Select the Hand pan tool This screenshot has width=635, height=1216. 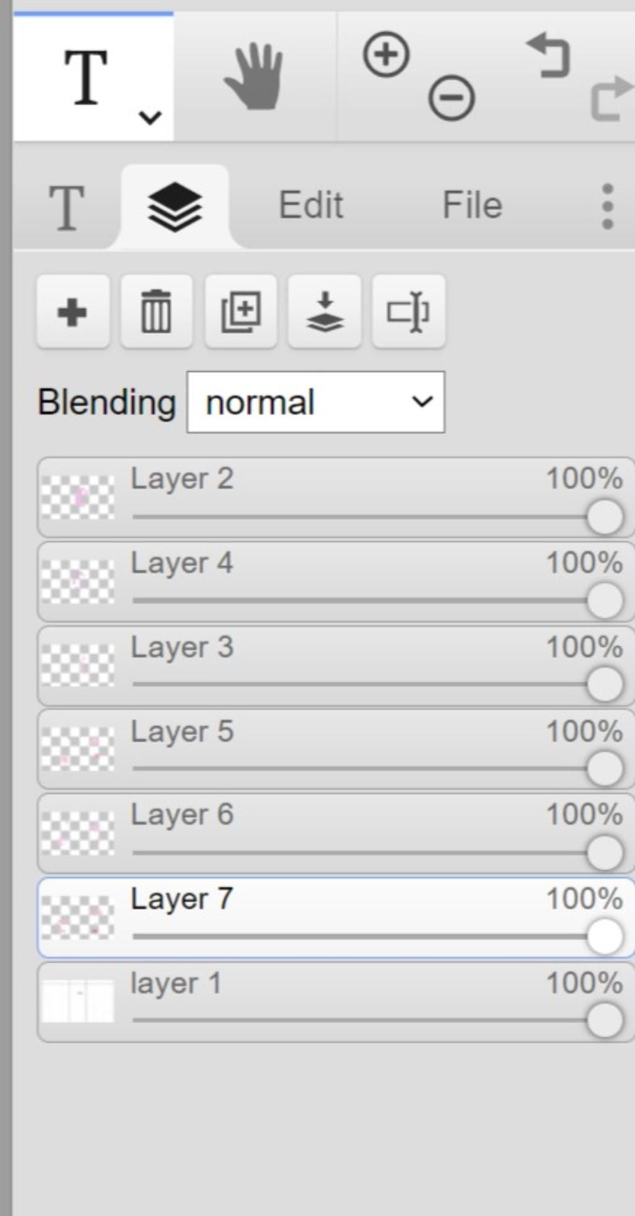point(255,77)
